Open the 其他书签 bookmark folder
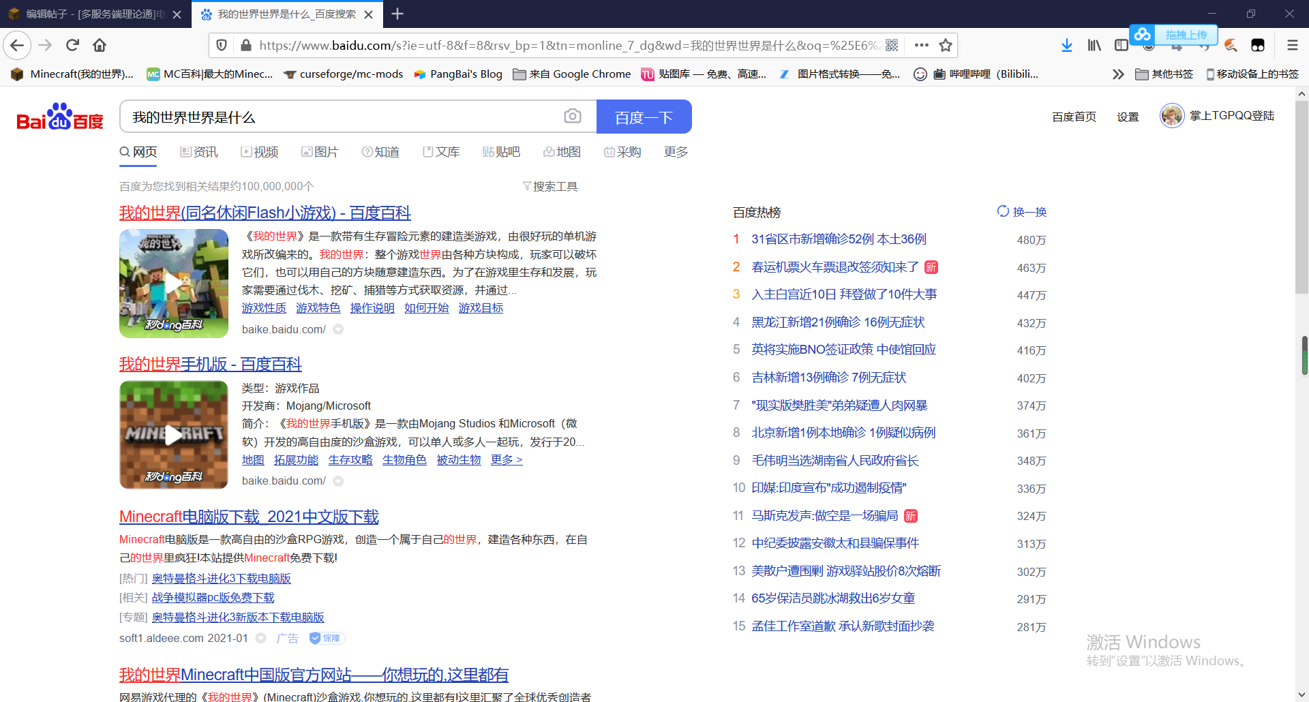This screenshot has width=1309, height=702. (x=1164, y=74)
